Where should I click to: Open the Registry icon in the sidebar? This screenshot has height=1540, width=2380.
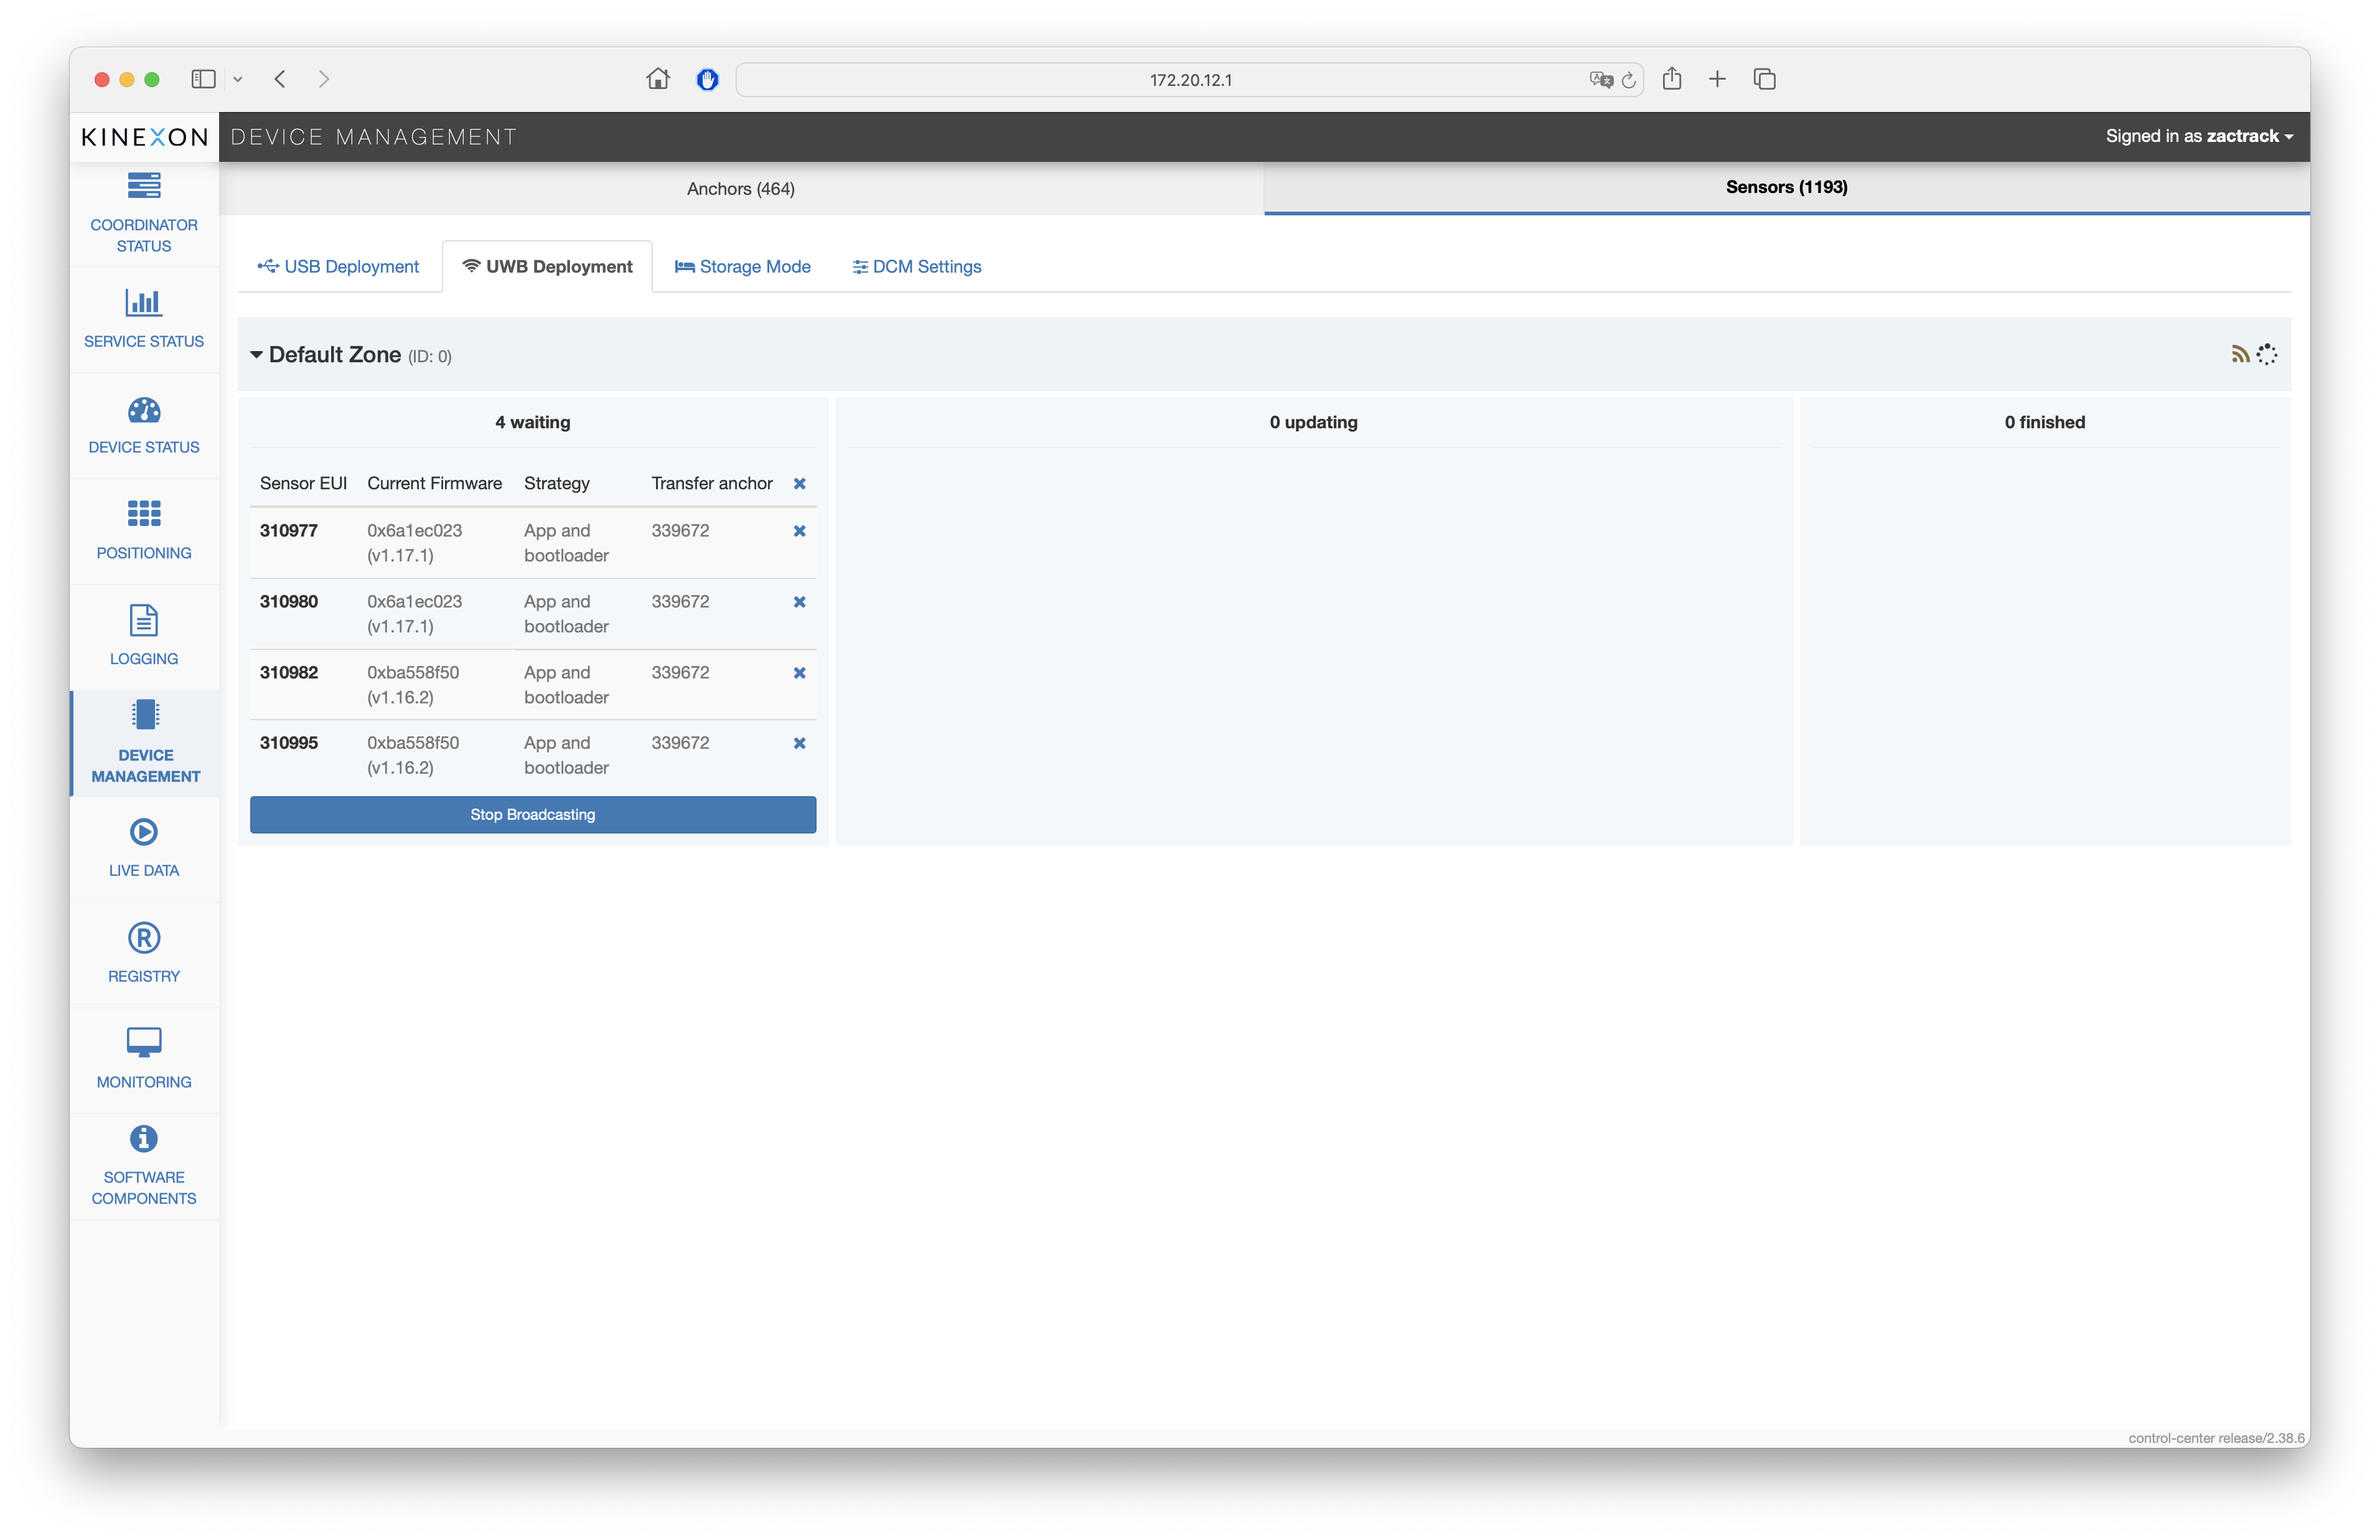144,938
